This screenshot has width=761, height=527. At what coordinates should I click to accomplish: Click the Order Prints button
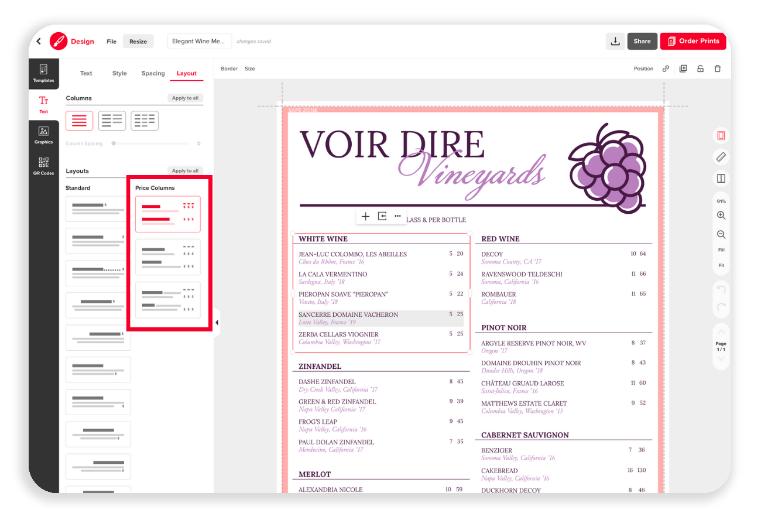(693, 41)
